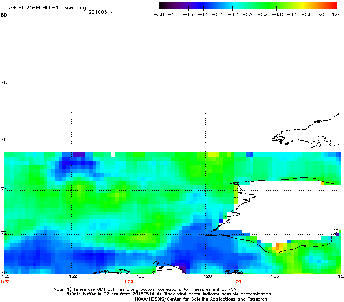Click the yellow section of the color bar
This screenshot has width=344, height=302.
(302, 6)
